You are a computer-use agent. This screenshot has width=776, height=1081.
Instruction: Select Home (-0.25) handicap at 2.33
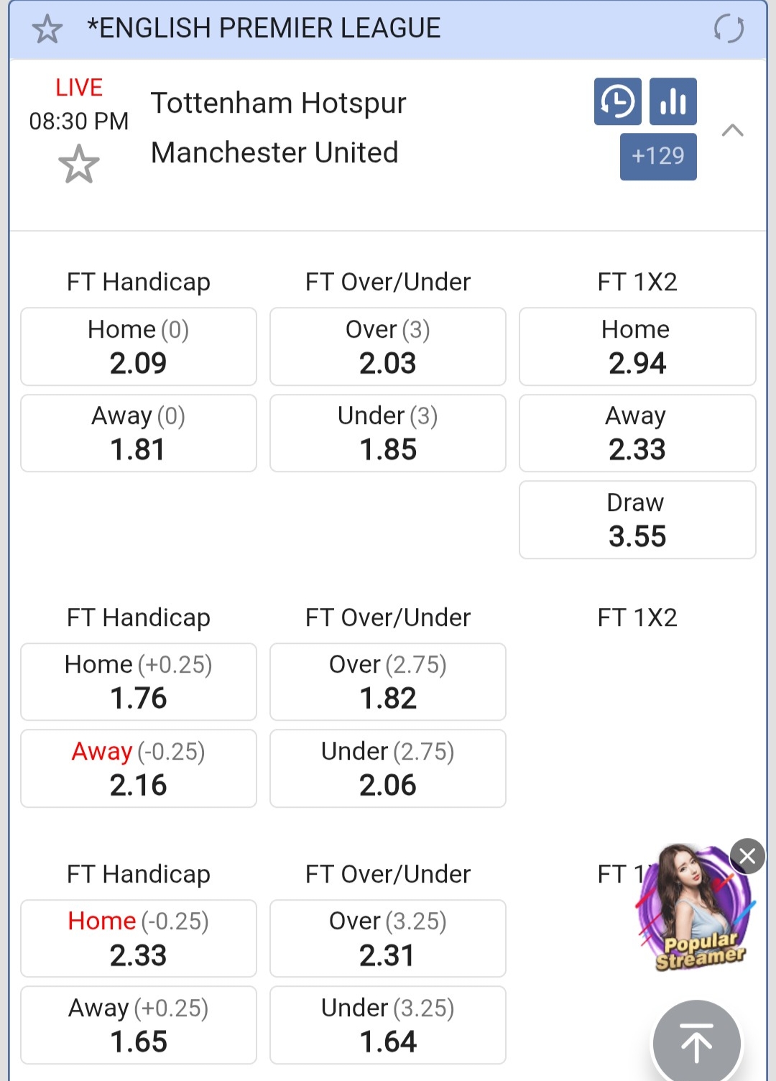(139, 938)
